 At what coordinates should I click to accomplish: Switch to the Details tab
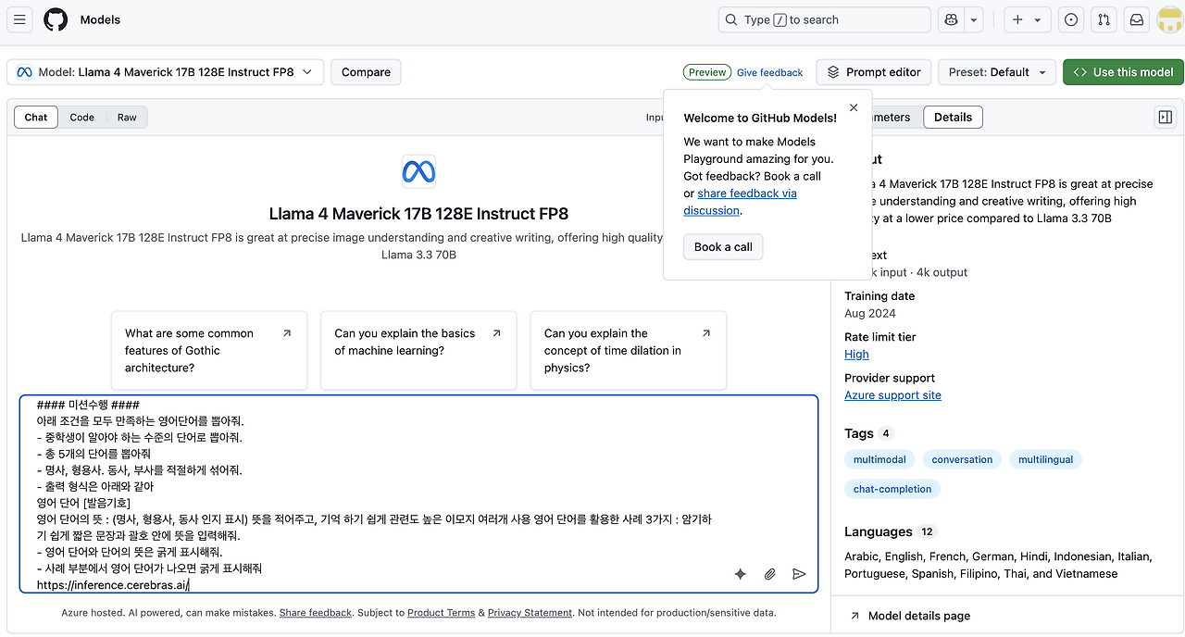(953, 118)
